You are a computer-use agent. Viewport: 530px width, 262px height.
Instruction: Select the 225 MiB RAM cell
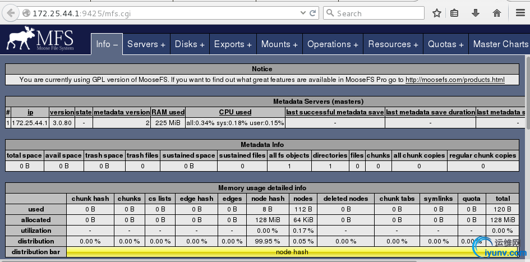168,123
